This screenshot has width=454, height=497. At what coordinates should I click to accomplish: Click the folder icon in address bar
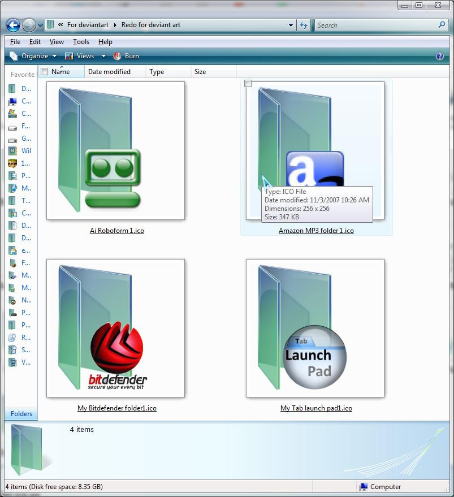50,25
